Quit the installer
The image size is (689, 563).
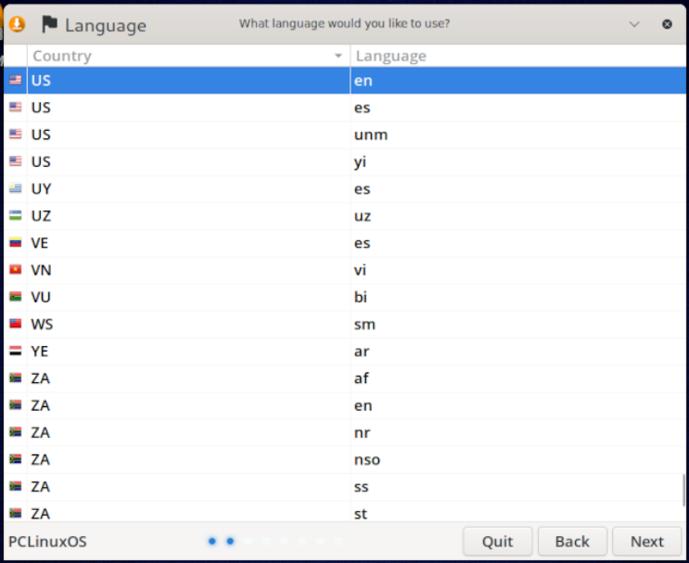click(497, 542)
